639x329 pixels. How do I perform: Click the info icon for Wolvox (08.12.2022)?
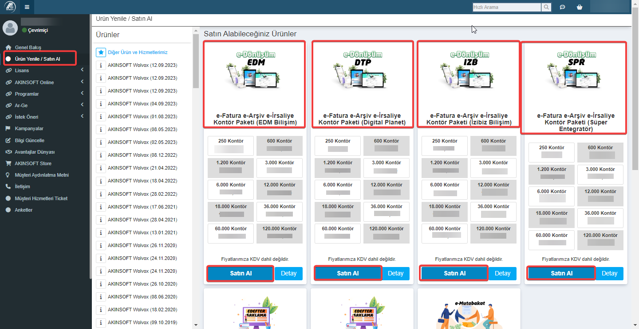tap(101, 155)
